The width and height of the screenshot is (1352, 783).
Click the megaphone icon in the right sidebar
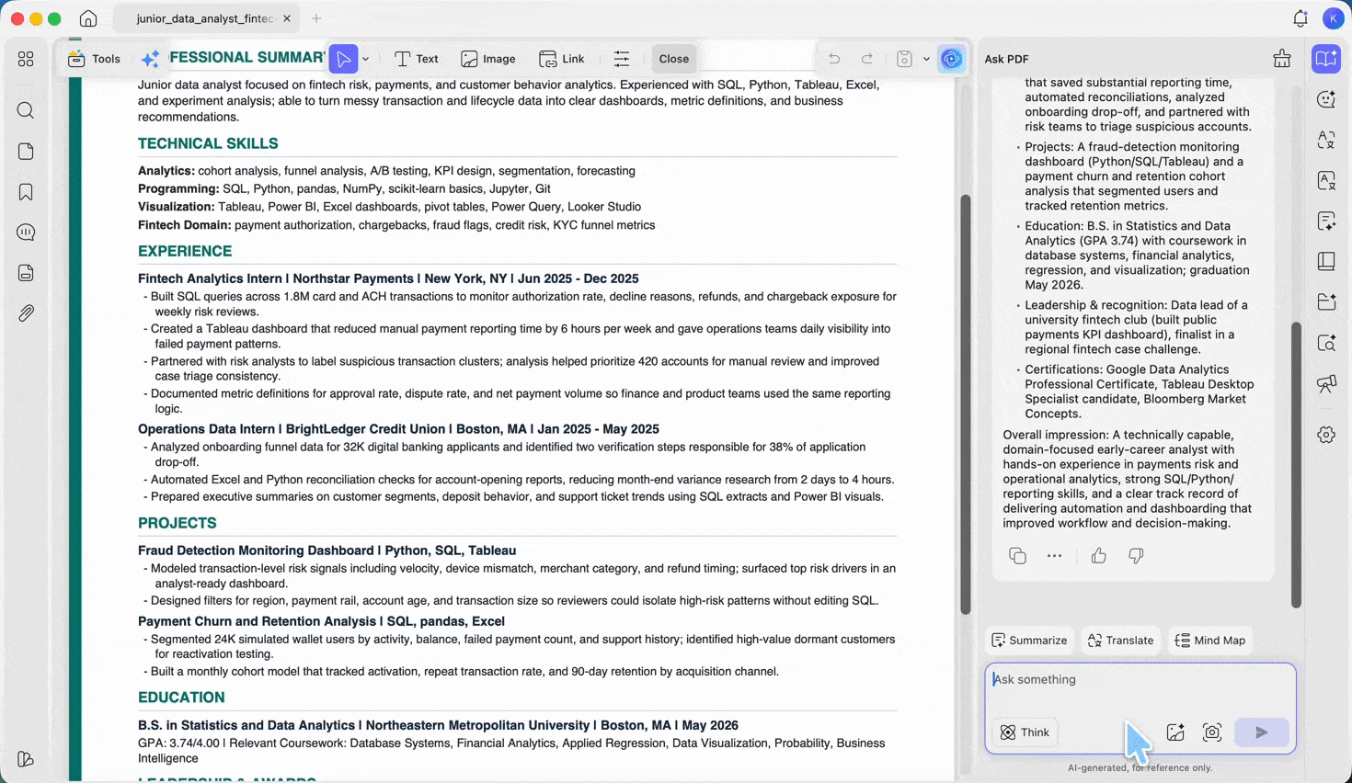(x=1326, y=383)
